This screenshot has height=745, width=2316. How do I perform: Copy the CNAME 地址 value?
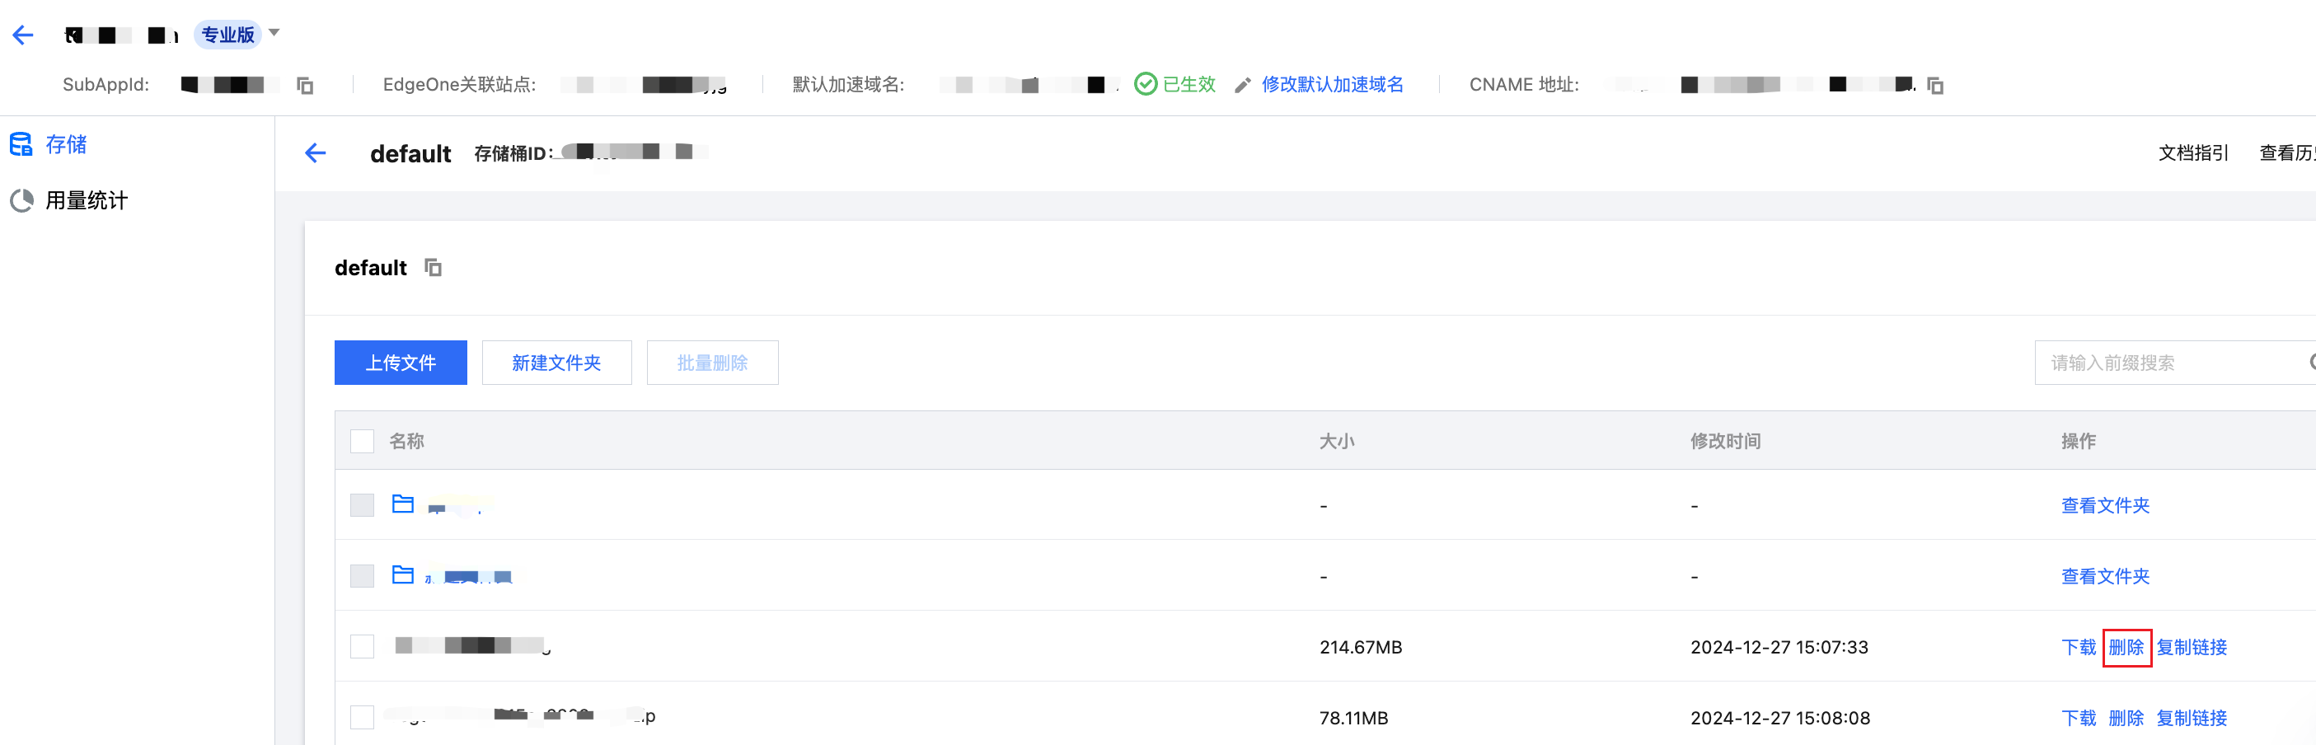(1936, 86)
